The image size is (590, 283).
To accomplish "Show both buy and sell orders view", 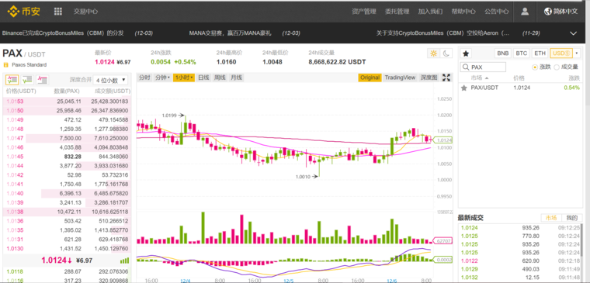I will click(12, 80).
